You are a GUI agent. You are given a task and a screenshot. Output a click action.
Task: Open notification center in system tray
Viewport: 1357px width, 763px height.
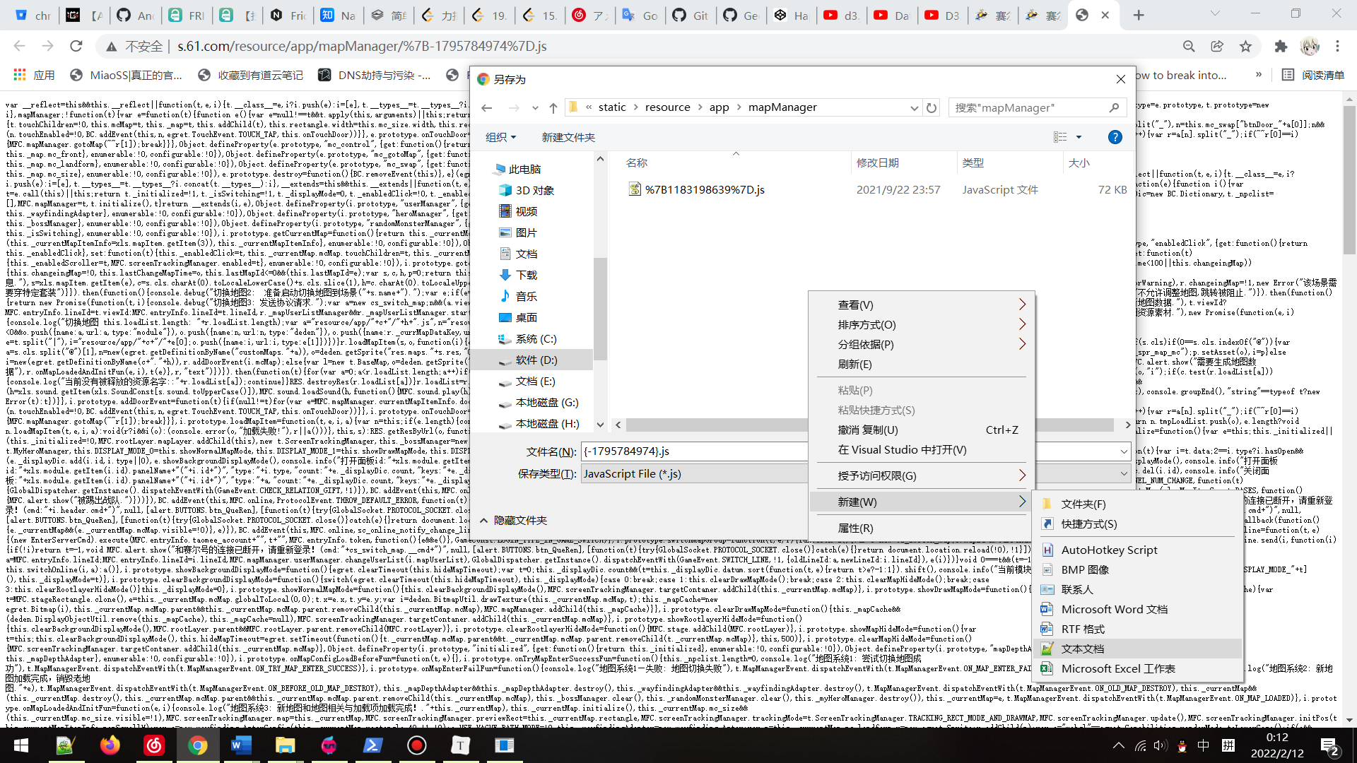tap(1329, 745)
